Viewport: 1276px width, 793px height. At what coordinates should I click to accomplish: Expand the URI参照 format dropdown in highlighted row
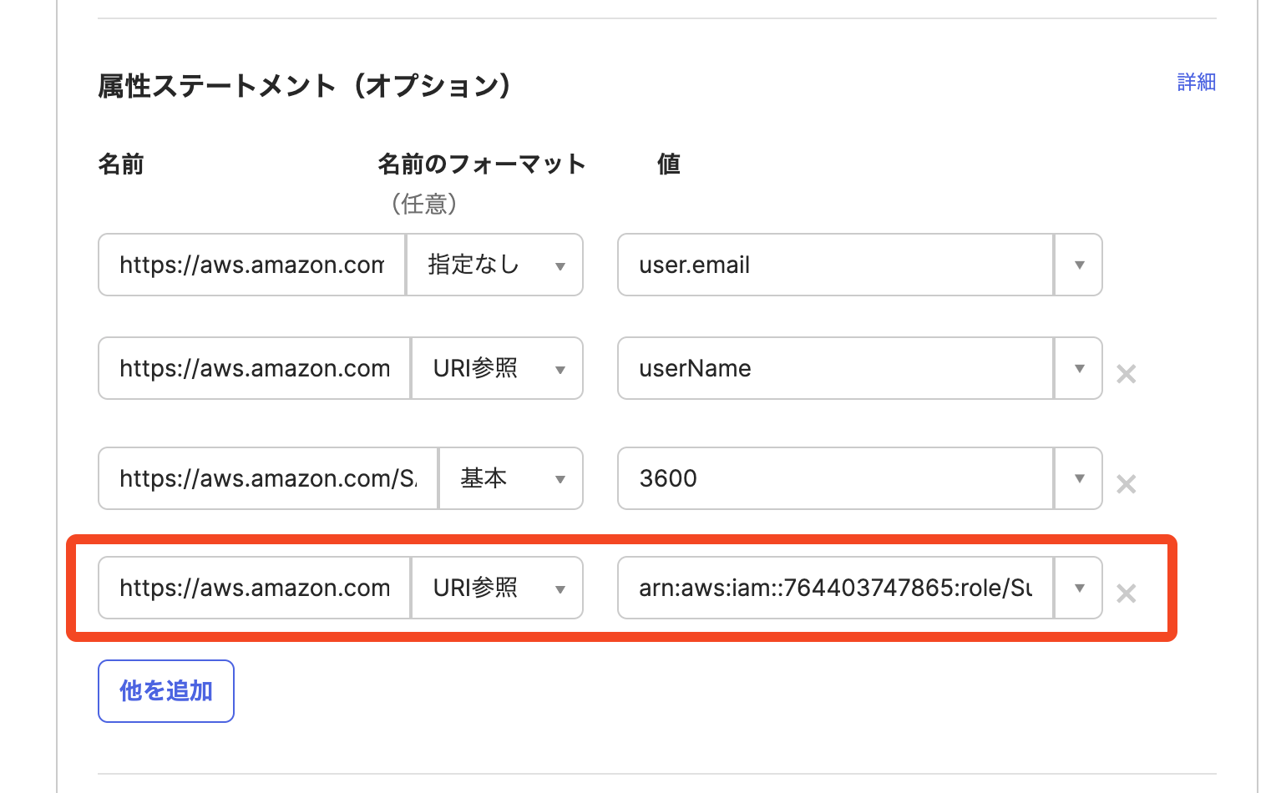coord(497,588)
